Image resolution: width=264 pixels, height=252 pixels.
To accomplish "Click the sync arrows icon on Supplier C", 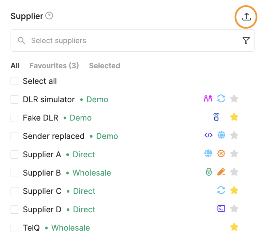I will (221, 190).
